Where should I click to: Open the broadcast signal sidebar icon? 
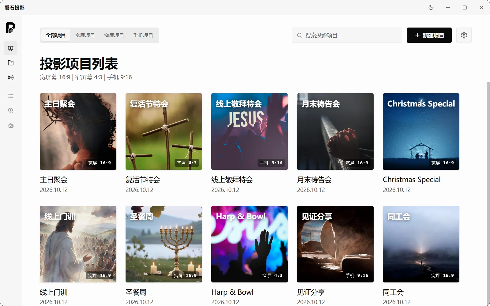pos(11,77)
